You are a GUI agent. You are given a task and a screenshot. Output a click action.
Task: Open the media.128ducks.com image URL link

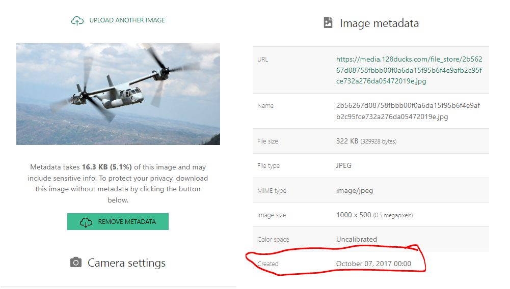[x=409, y=70]
